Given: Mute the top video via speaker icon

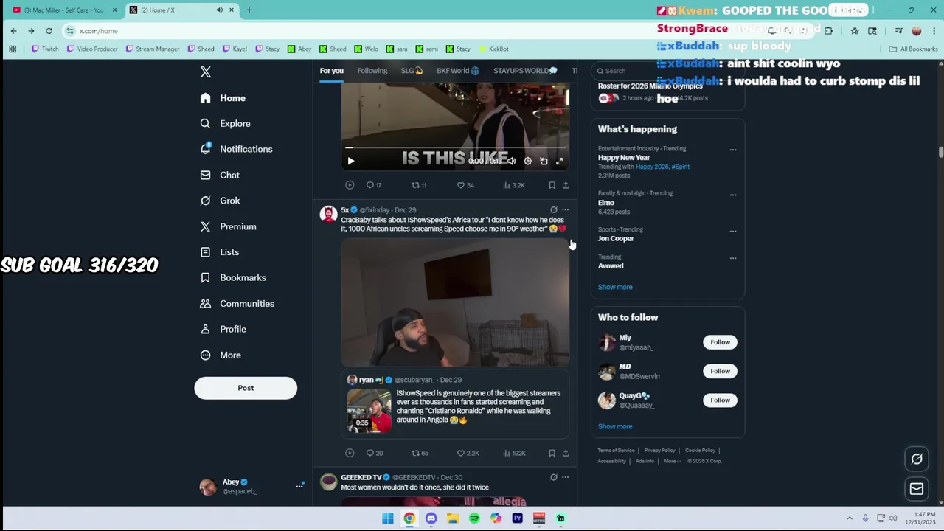Looking at the screenshot, I should tap(511, 161).
